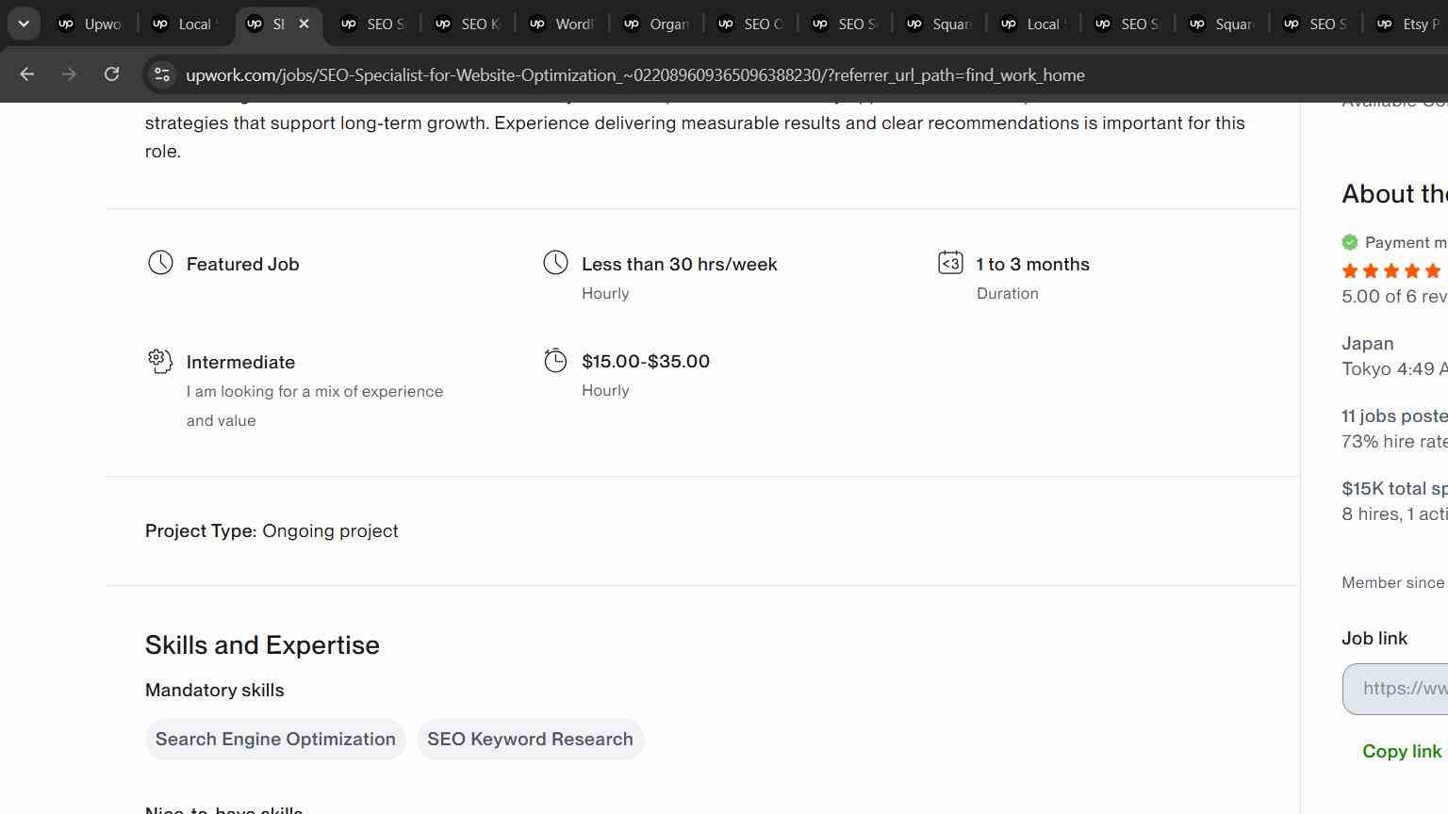
Task: Click the hours per week clock icon
Action: tap(555, 263)
